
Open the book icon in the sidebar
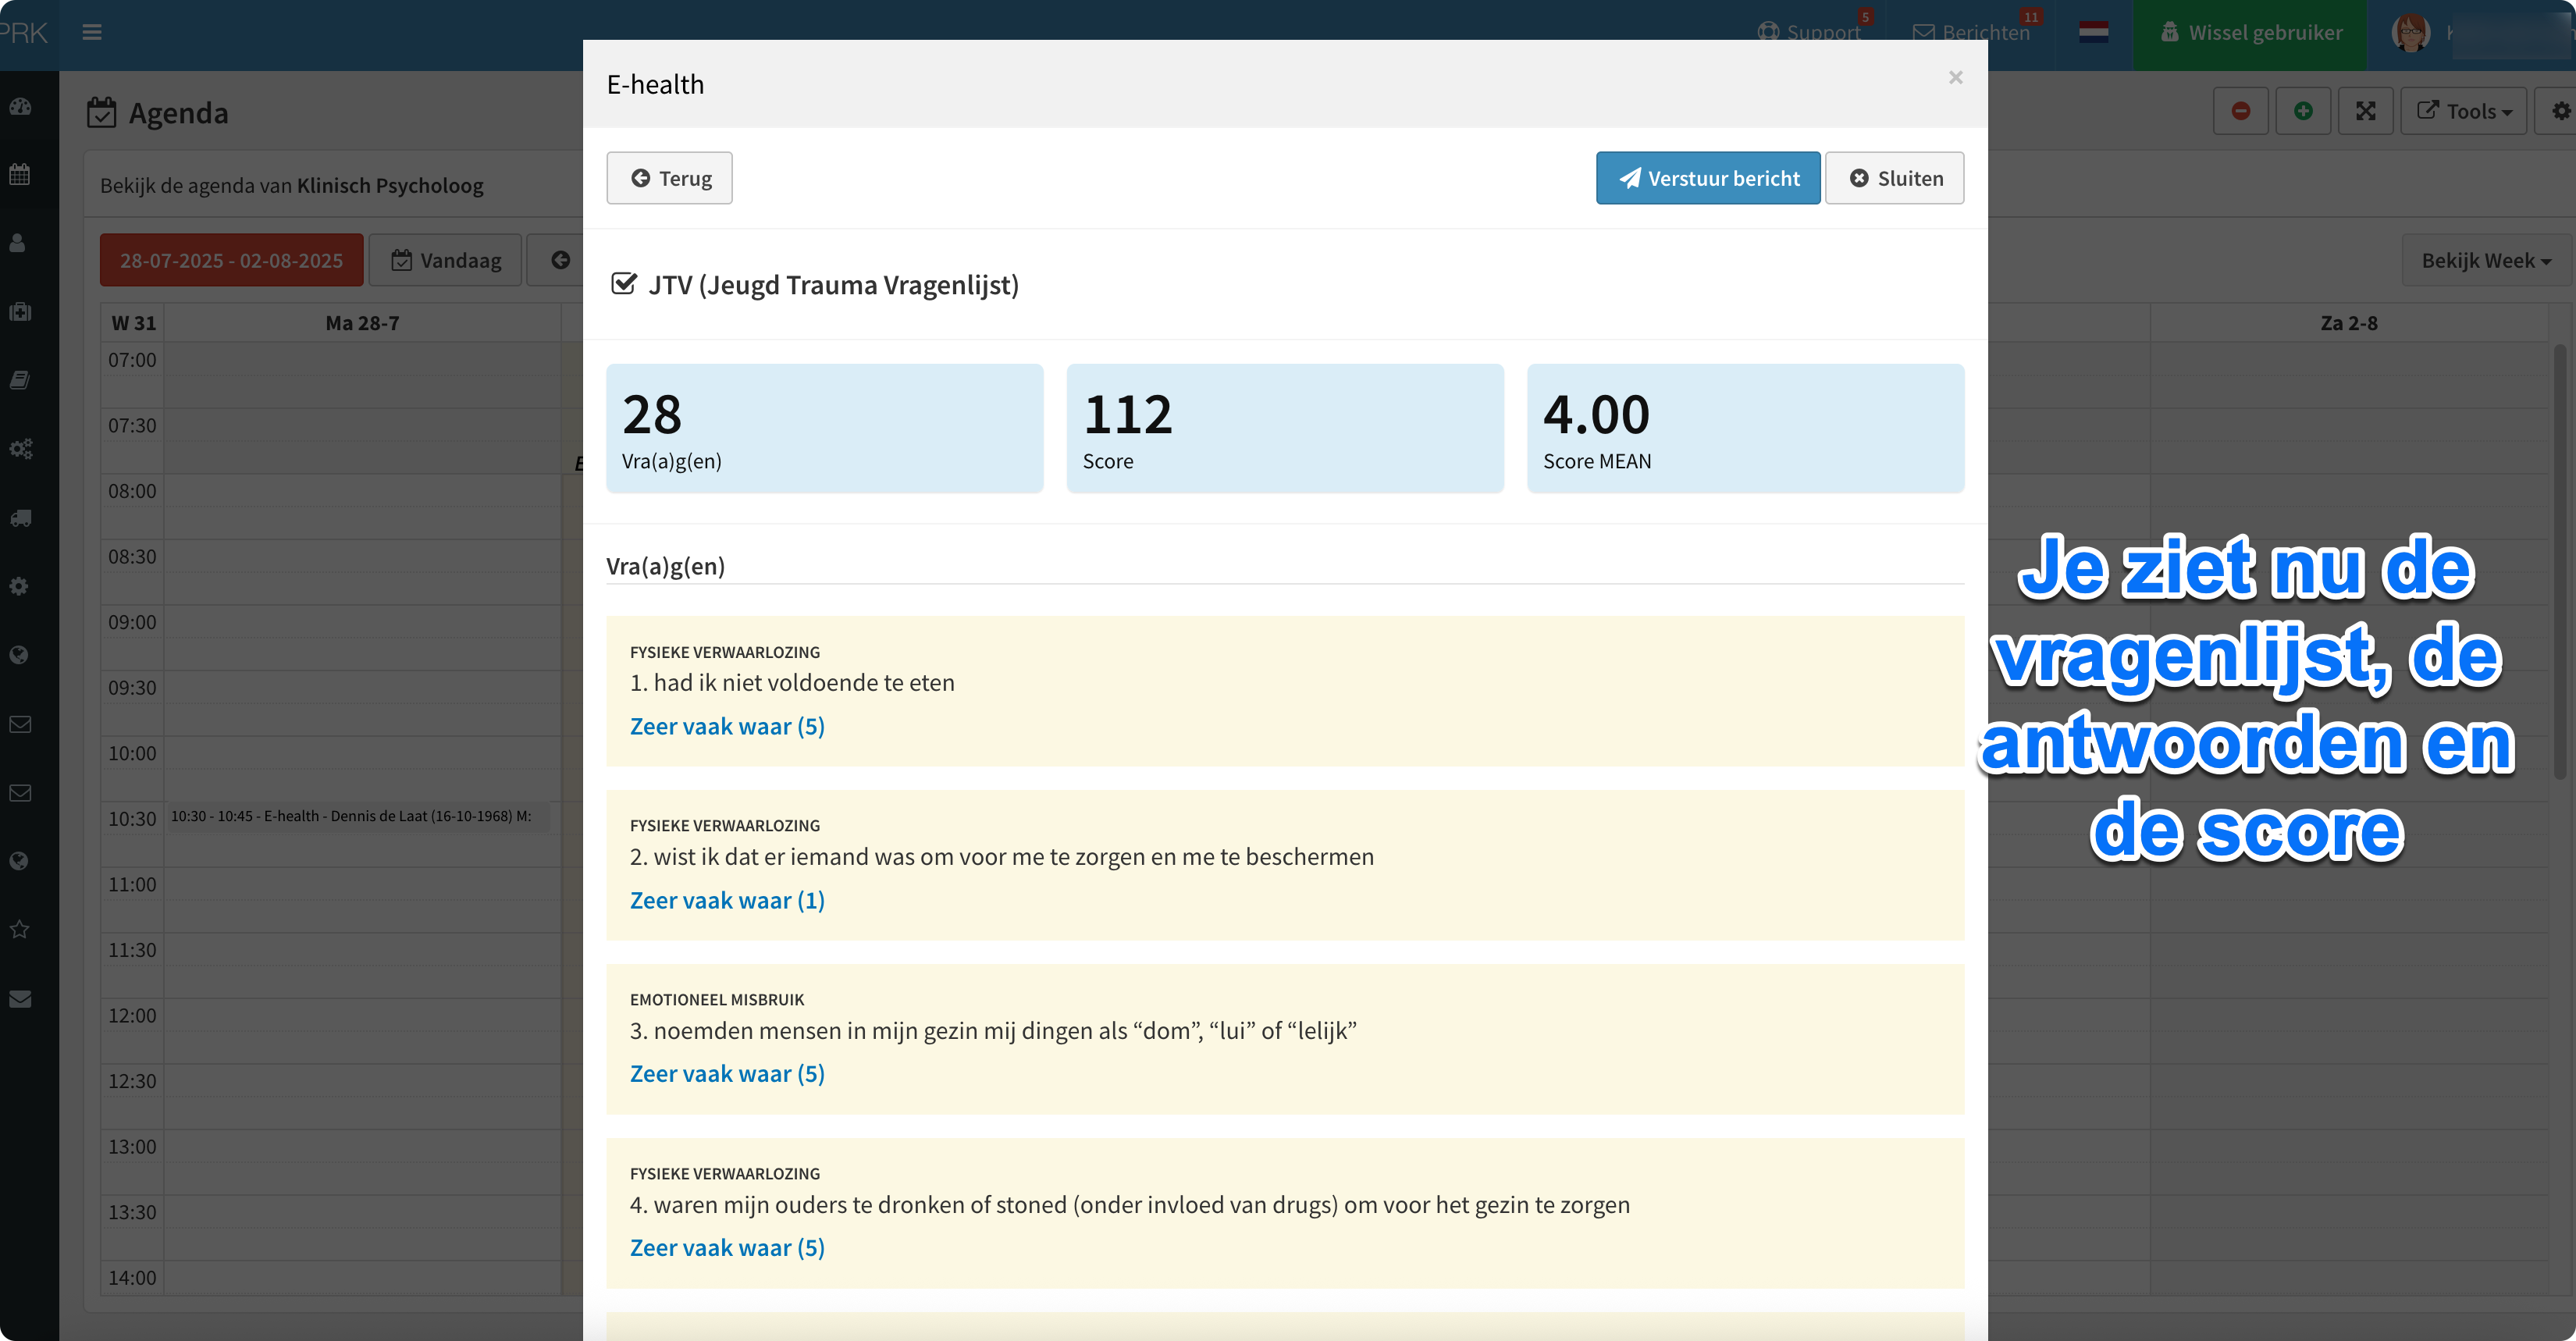20,380
